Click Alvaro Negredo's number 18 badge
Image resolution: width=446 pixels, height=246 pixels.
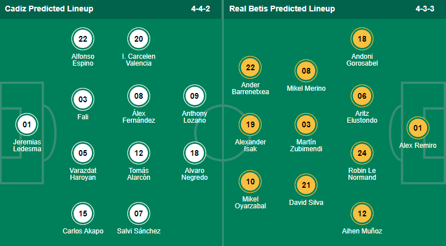click(x=194, y=154)
